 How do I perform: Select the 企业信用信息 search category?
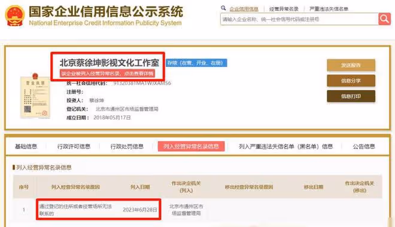pyautogui.click(x=244, y=9)
